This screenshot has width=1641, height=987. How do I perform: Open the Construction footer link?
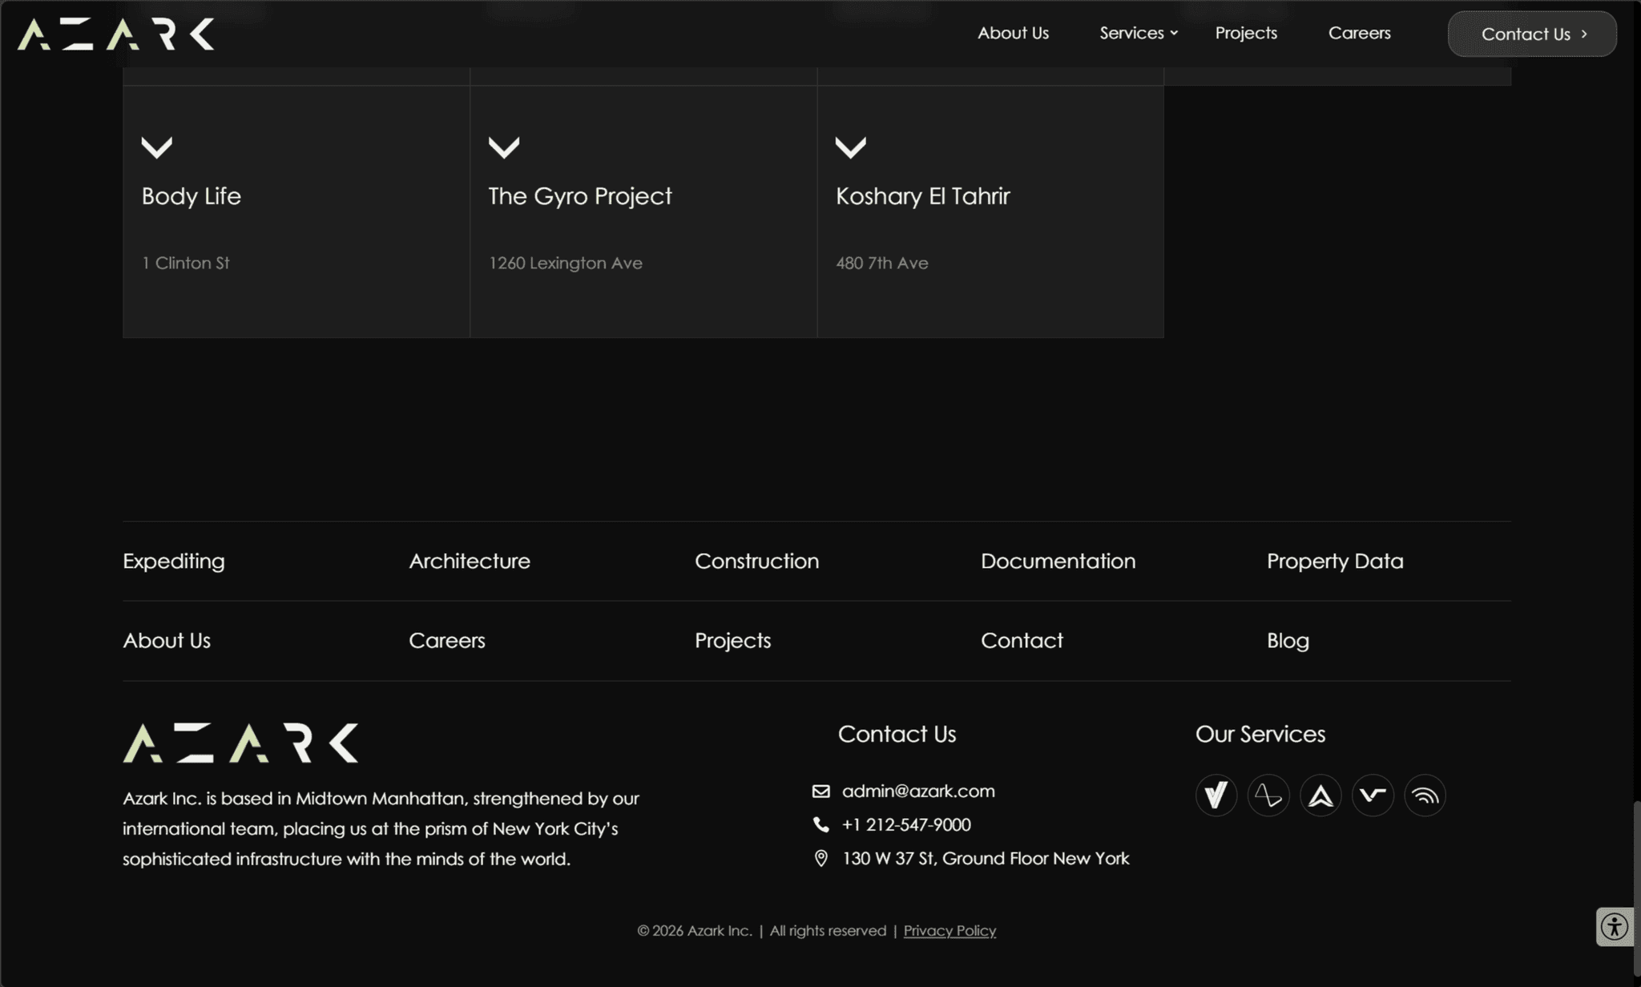pyautogui.click(x=757, y=561)
